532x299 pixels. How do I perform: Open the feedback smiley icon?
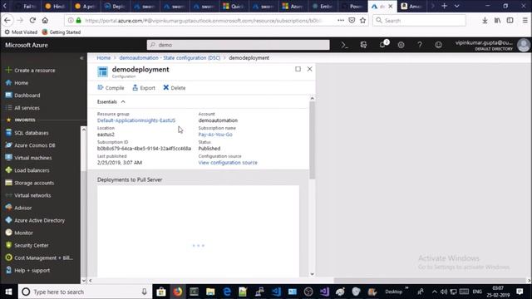438,45
